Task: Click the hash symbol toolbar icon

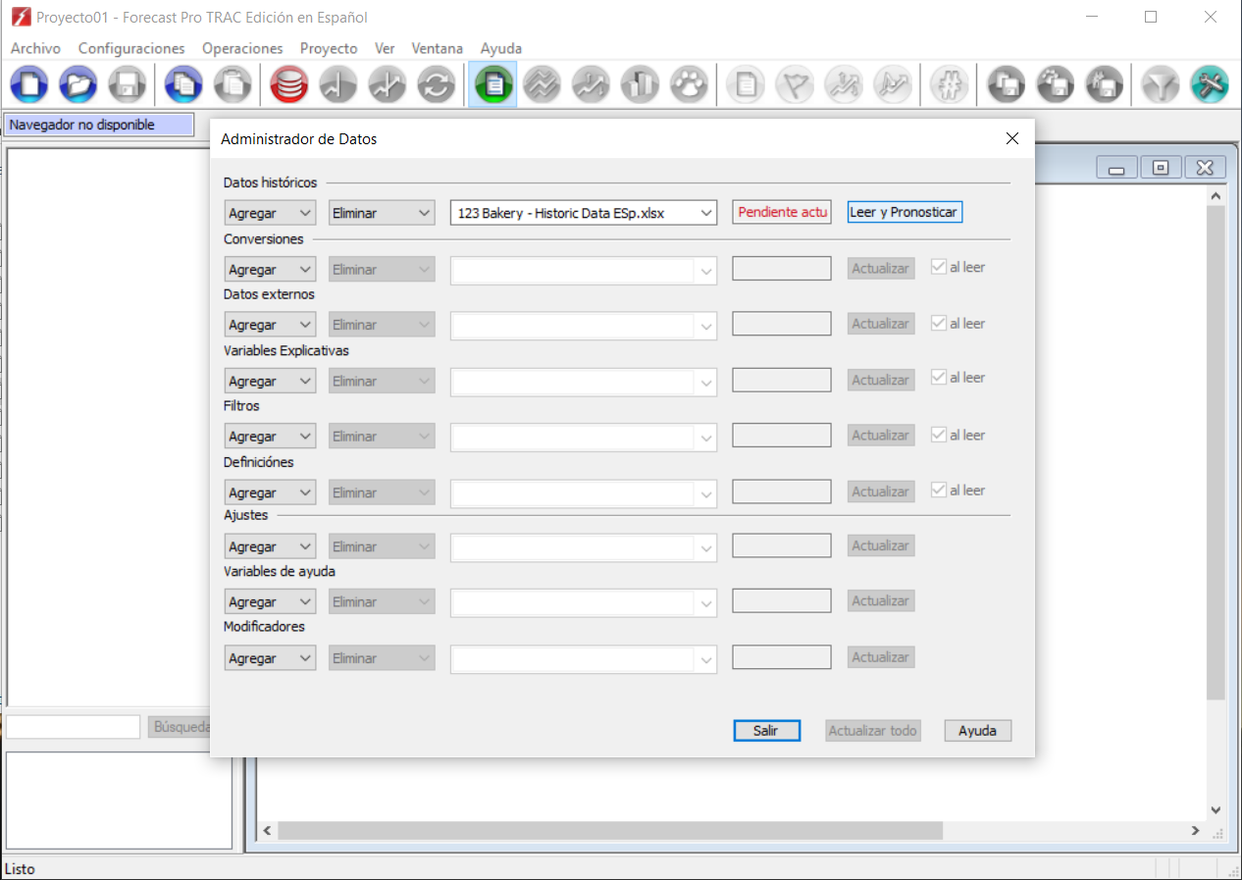Action: coord(949,85)
